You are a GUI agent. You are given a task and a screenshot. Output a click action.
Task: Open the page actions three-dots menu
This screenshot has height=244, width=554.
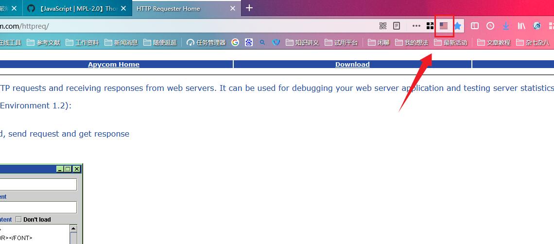(x=416, y=26)
